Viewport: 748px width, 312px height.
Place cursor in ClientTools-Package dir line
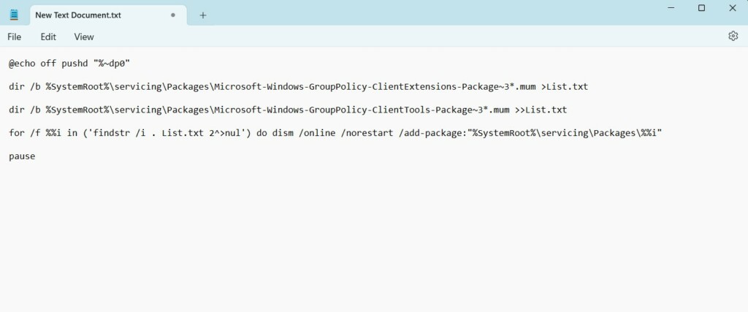coord(292,110)
